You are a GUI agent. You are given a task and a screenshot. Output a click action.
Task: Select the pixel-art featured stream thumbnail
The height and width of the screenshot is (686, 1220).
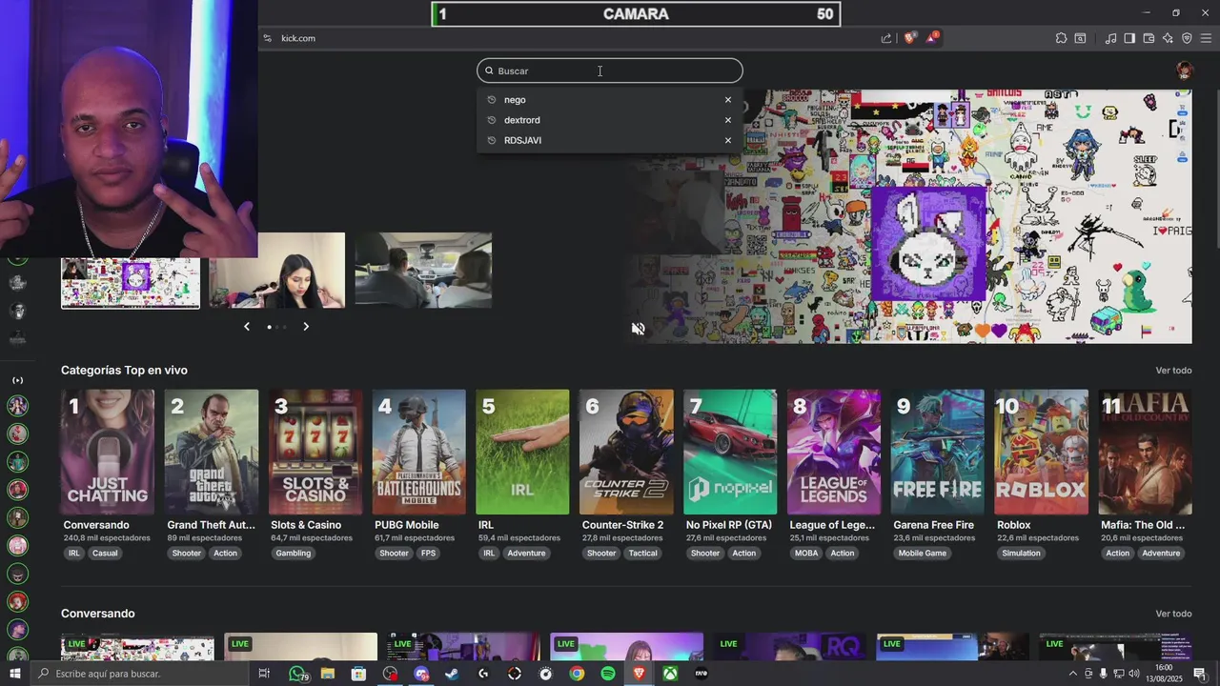131,283
